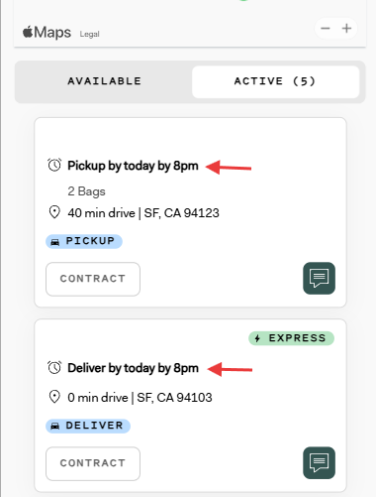Click the clock icon beside Deliver by today

coord(54,367)
